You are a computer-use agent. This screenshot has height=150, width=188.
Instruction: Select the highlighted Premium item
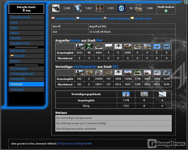pyautogui.click(x=26, y=84)
